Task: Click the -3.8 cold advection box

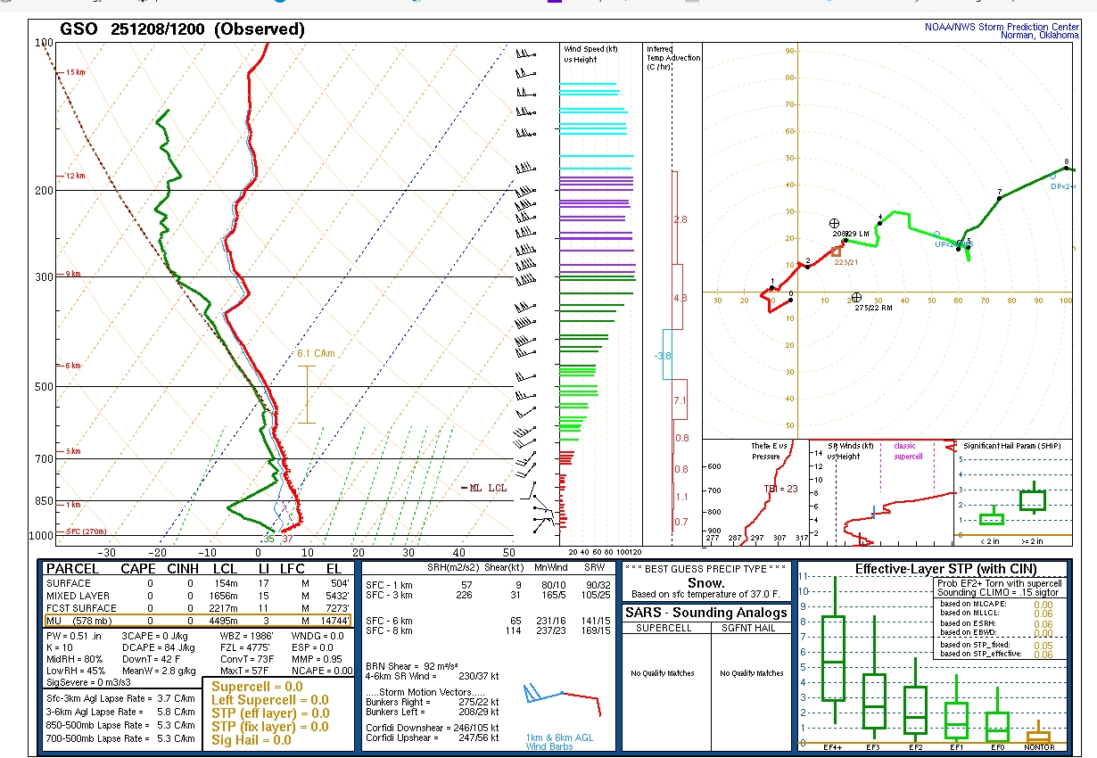Action: (663, 355)
